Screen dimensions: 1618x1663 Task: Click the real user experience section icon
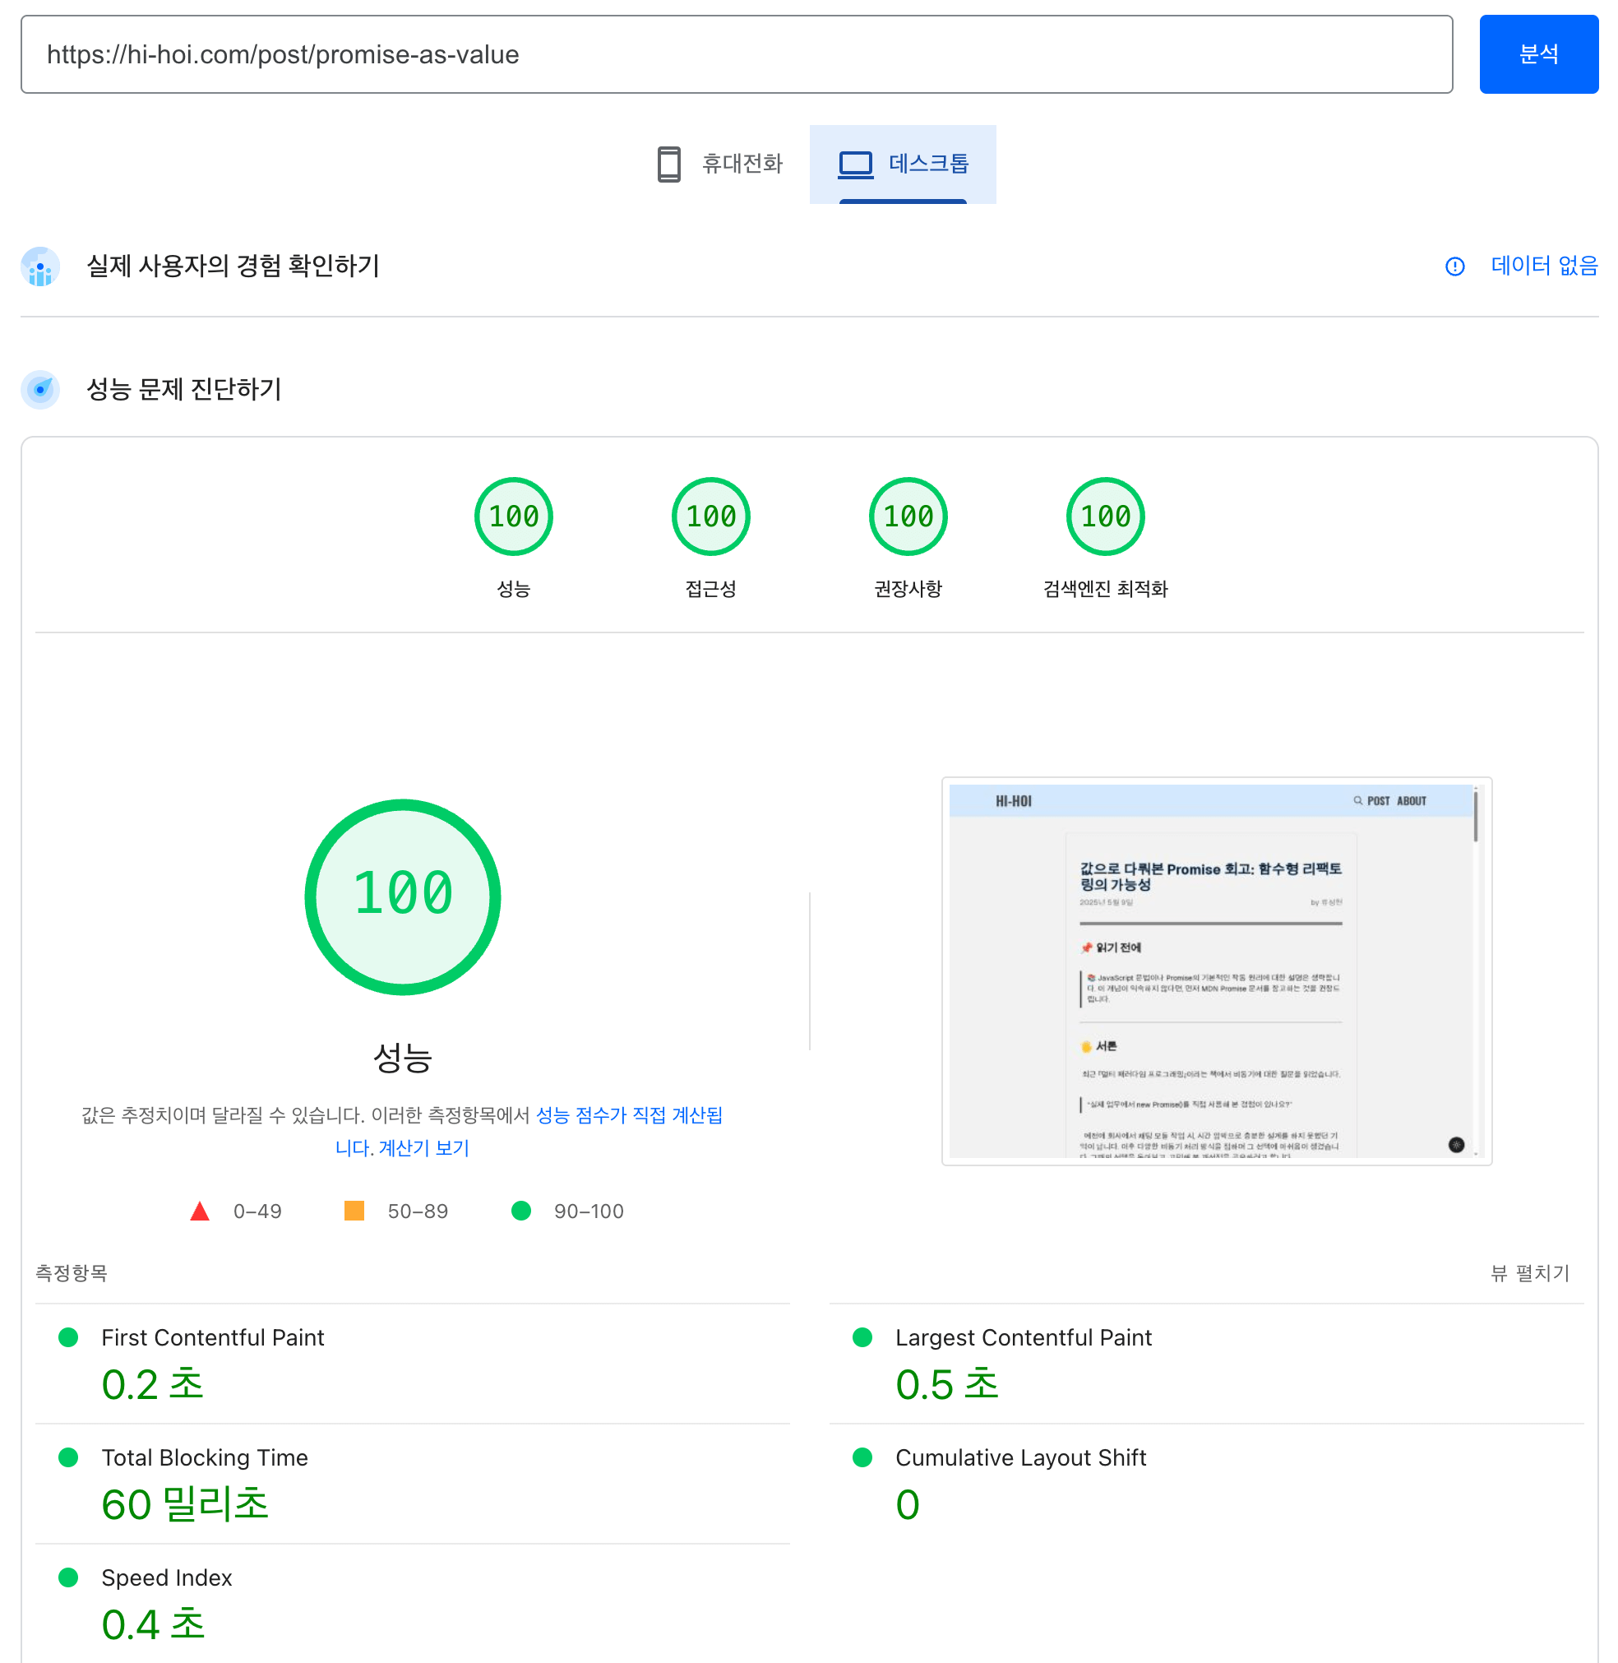(40, 267)
